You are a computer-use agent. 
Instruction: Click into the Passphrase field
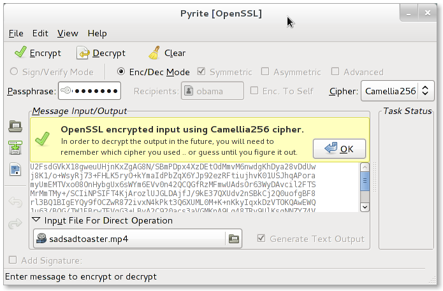pyautogui.click(x=90, y=91)
